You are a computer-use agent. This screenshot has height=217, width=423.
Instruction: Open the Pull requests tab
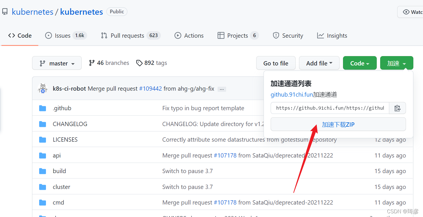(x=131, y=35)
